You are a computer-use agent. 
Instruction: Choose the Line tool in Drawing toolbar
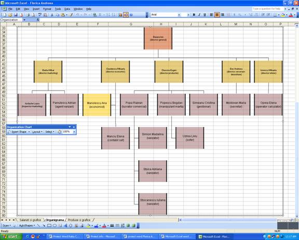click(39, 225)
